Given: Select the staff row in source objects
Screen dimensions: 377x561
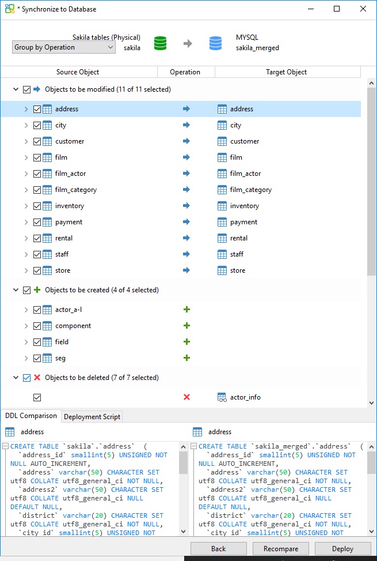Looking at the screenshot, I should click(62, 254).
